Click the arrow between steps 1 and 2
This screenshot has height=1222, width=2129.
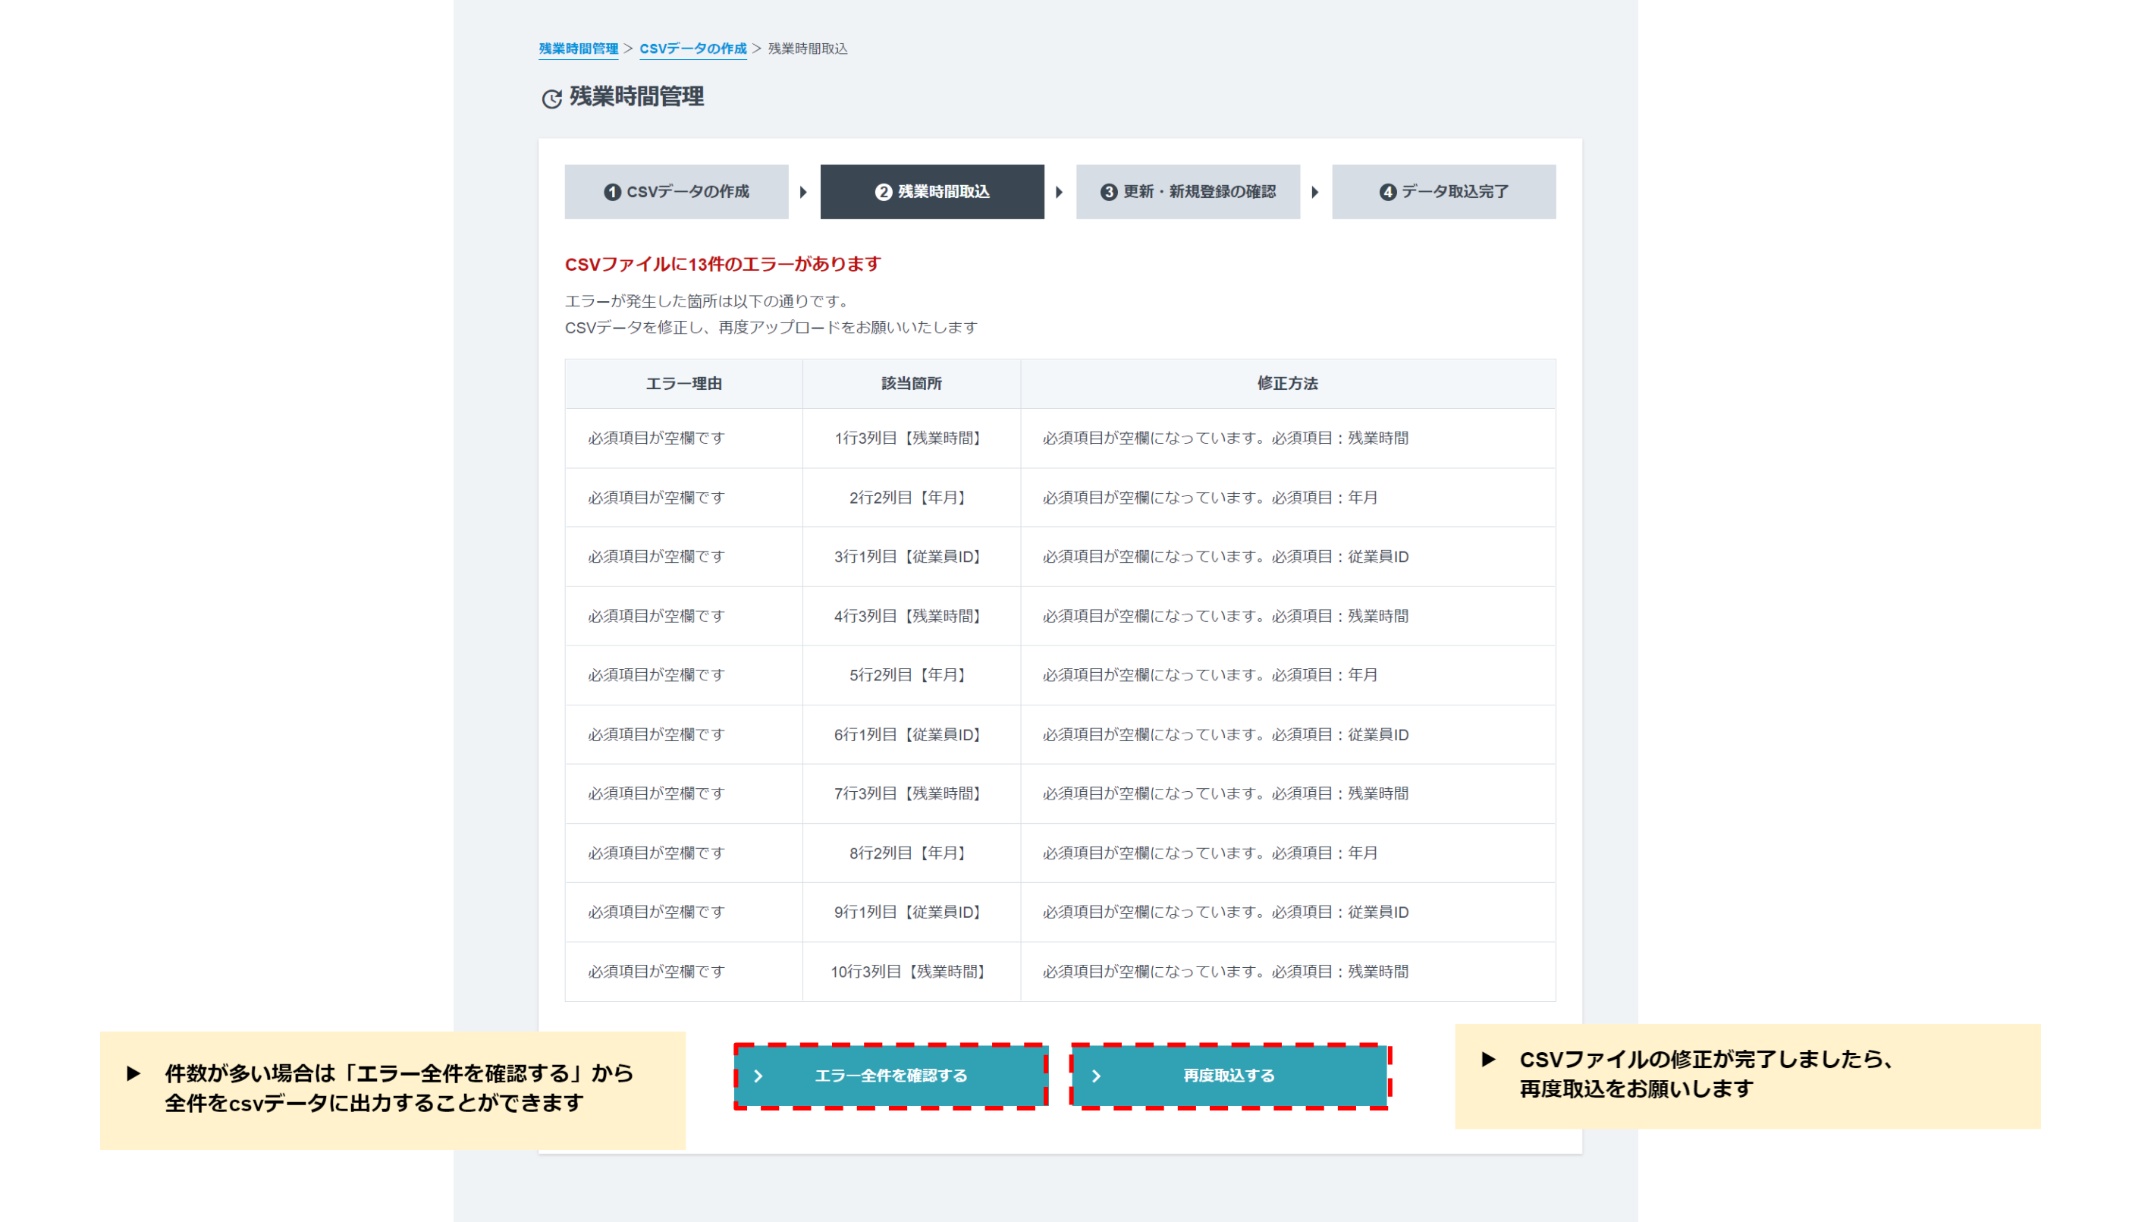click(803, 192)
